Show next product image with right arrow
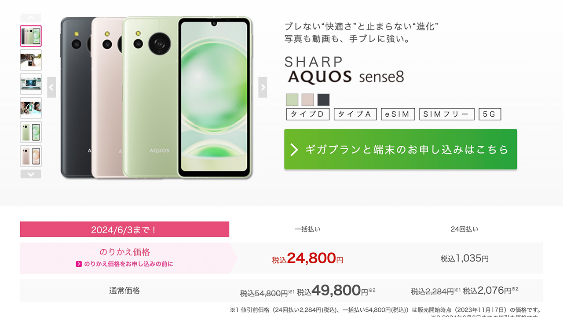 (263, 87)
